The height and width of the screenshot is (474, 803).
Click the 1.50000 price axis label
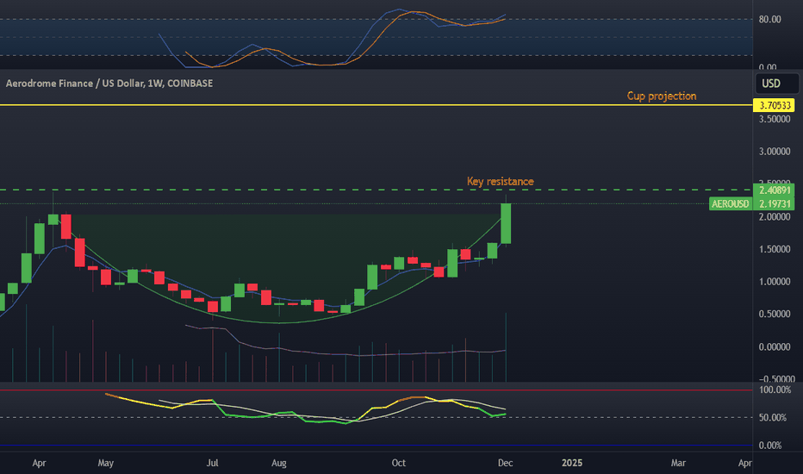(775, 250)
